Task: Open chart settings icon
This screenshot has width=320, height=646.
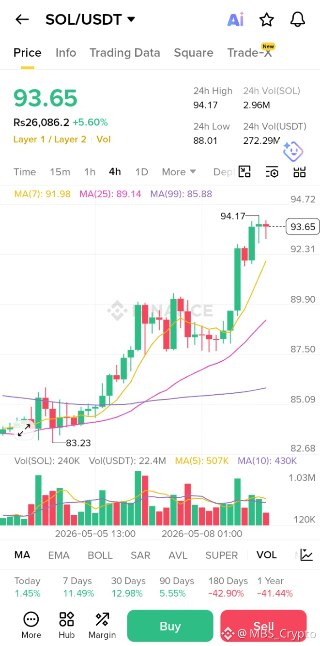Action: click(272, 172)
